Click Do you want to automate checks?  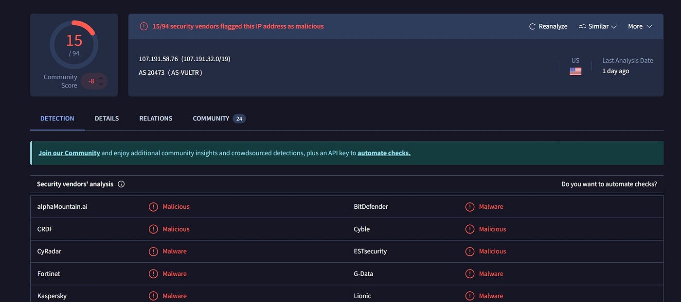609,184
